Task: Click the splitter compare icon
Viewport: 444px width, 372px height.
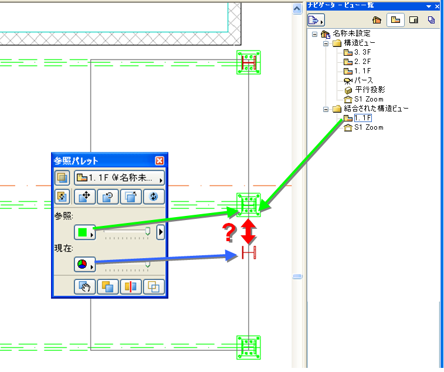Action: coord(131,287)
